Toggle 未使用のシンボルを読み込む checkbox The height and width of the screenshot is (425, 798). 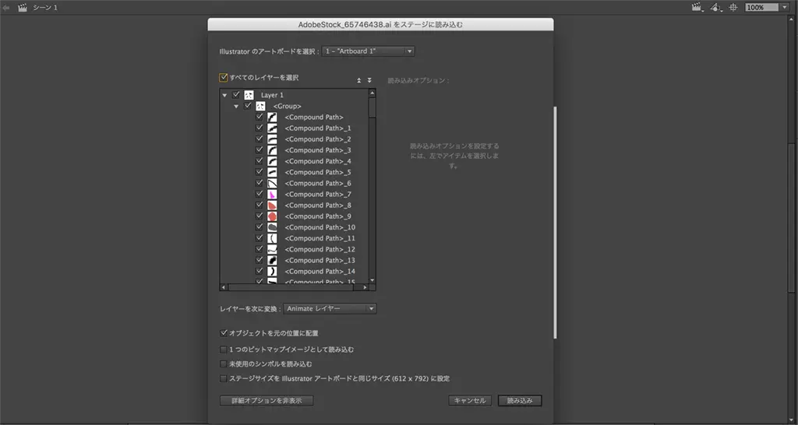click(224, 364)
